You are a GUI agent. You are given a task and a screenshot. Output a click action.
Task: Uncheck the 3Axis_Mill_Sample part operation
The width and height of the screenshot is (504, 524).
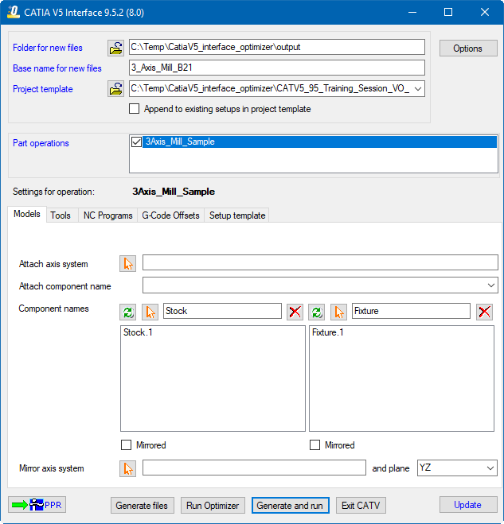point(136,142)
